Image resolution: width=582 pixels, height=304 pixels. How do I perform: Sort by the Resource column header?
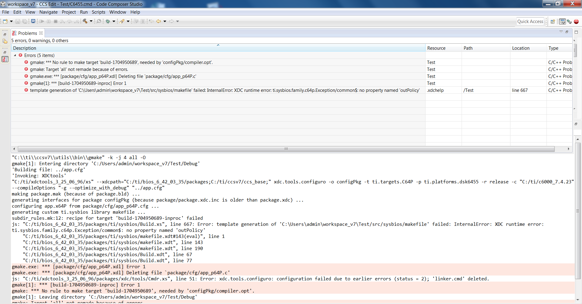(443, 48)
